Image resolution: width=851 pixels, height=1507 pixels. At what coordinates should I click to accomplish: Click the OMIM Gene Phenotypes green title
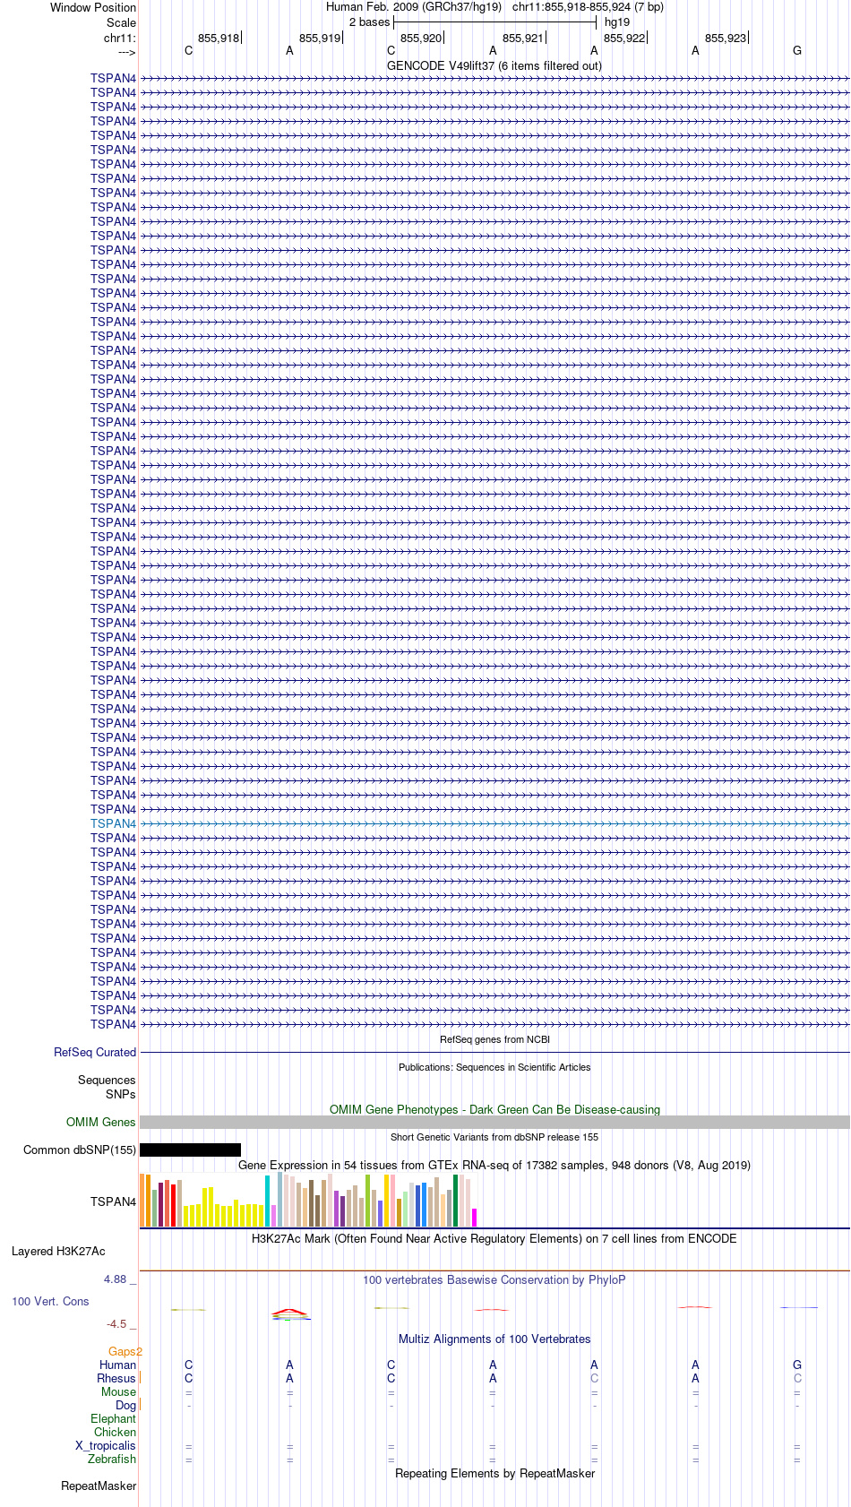[494, 1109]
